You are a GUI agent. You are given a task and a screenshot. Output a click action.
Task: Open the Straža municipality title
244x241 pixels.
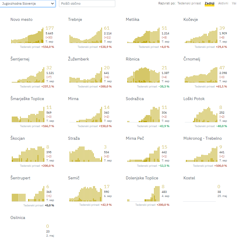coord(74,138)
